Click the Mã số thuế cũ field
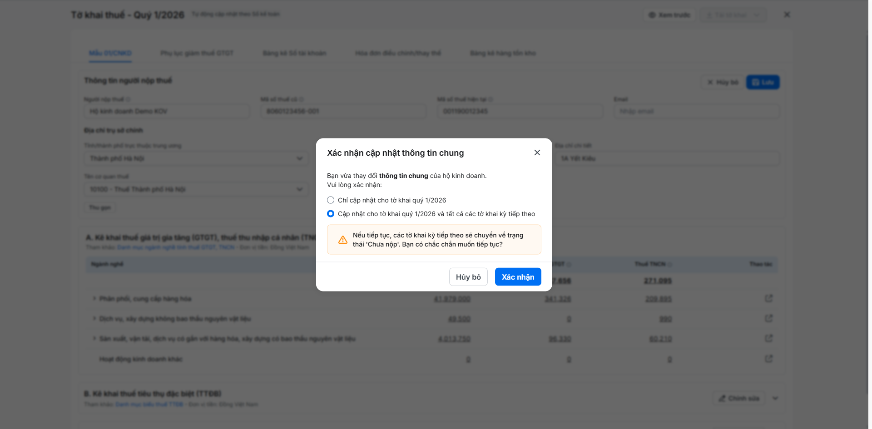The height and width of the screenshot is (429, 872). (343, 111)
